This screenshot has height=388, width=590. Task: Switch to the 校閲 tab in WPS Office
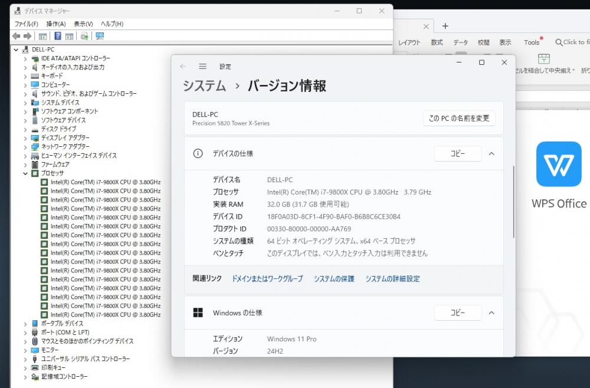484,42
